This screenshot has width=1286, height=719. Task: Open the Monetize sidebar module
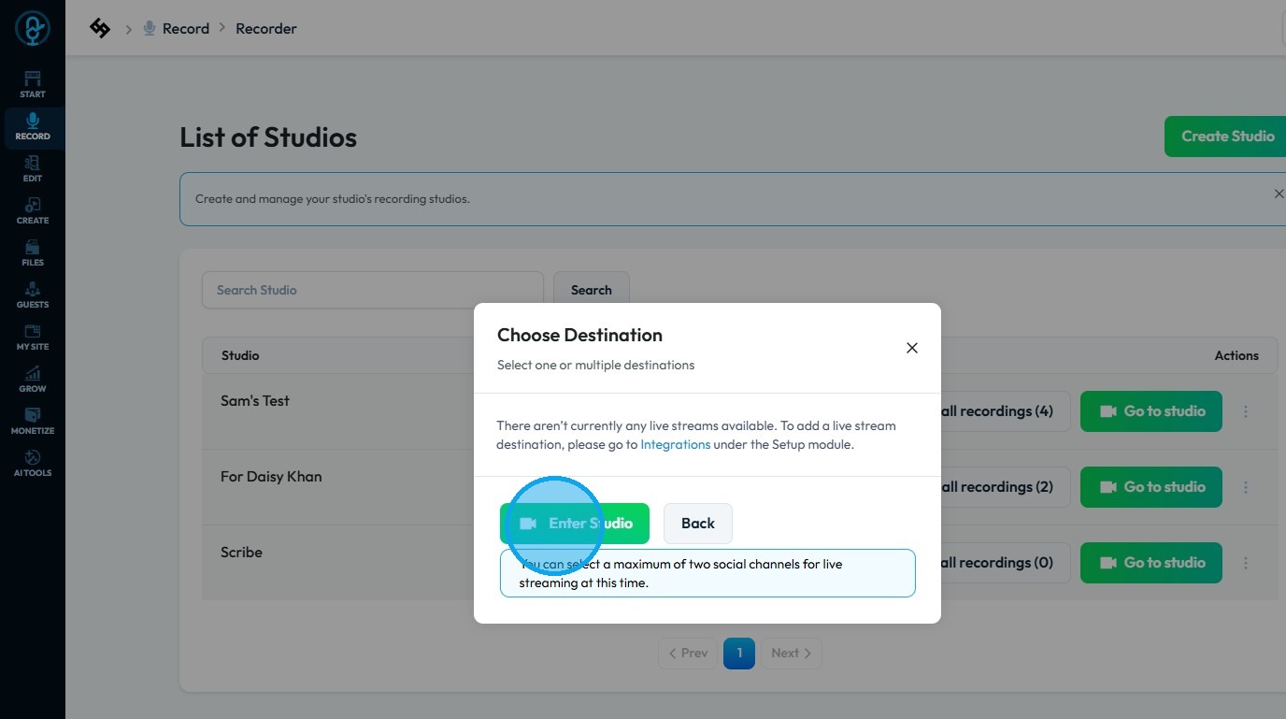click(32, 421)
